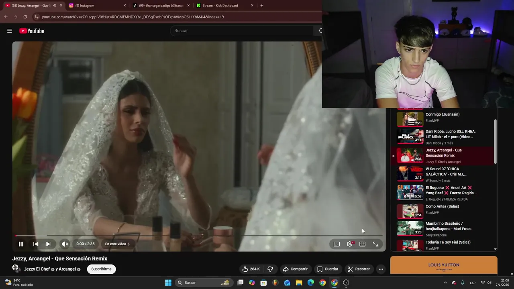Image resolution: width=514 pixels, height=289 pixels.
Task: Go to YouTube home via logo
Action: click(32, 31)
